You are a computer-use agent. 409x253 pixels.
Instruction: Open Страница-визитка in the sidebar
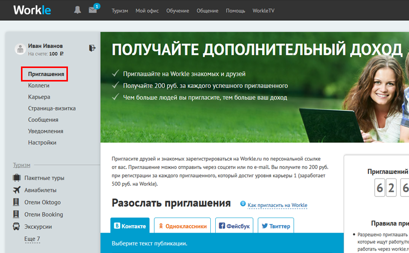tap(52, 108)
